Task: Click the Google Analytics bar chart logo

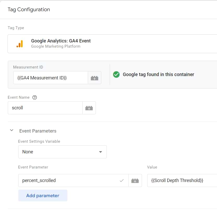Action: point(20,44)
